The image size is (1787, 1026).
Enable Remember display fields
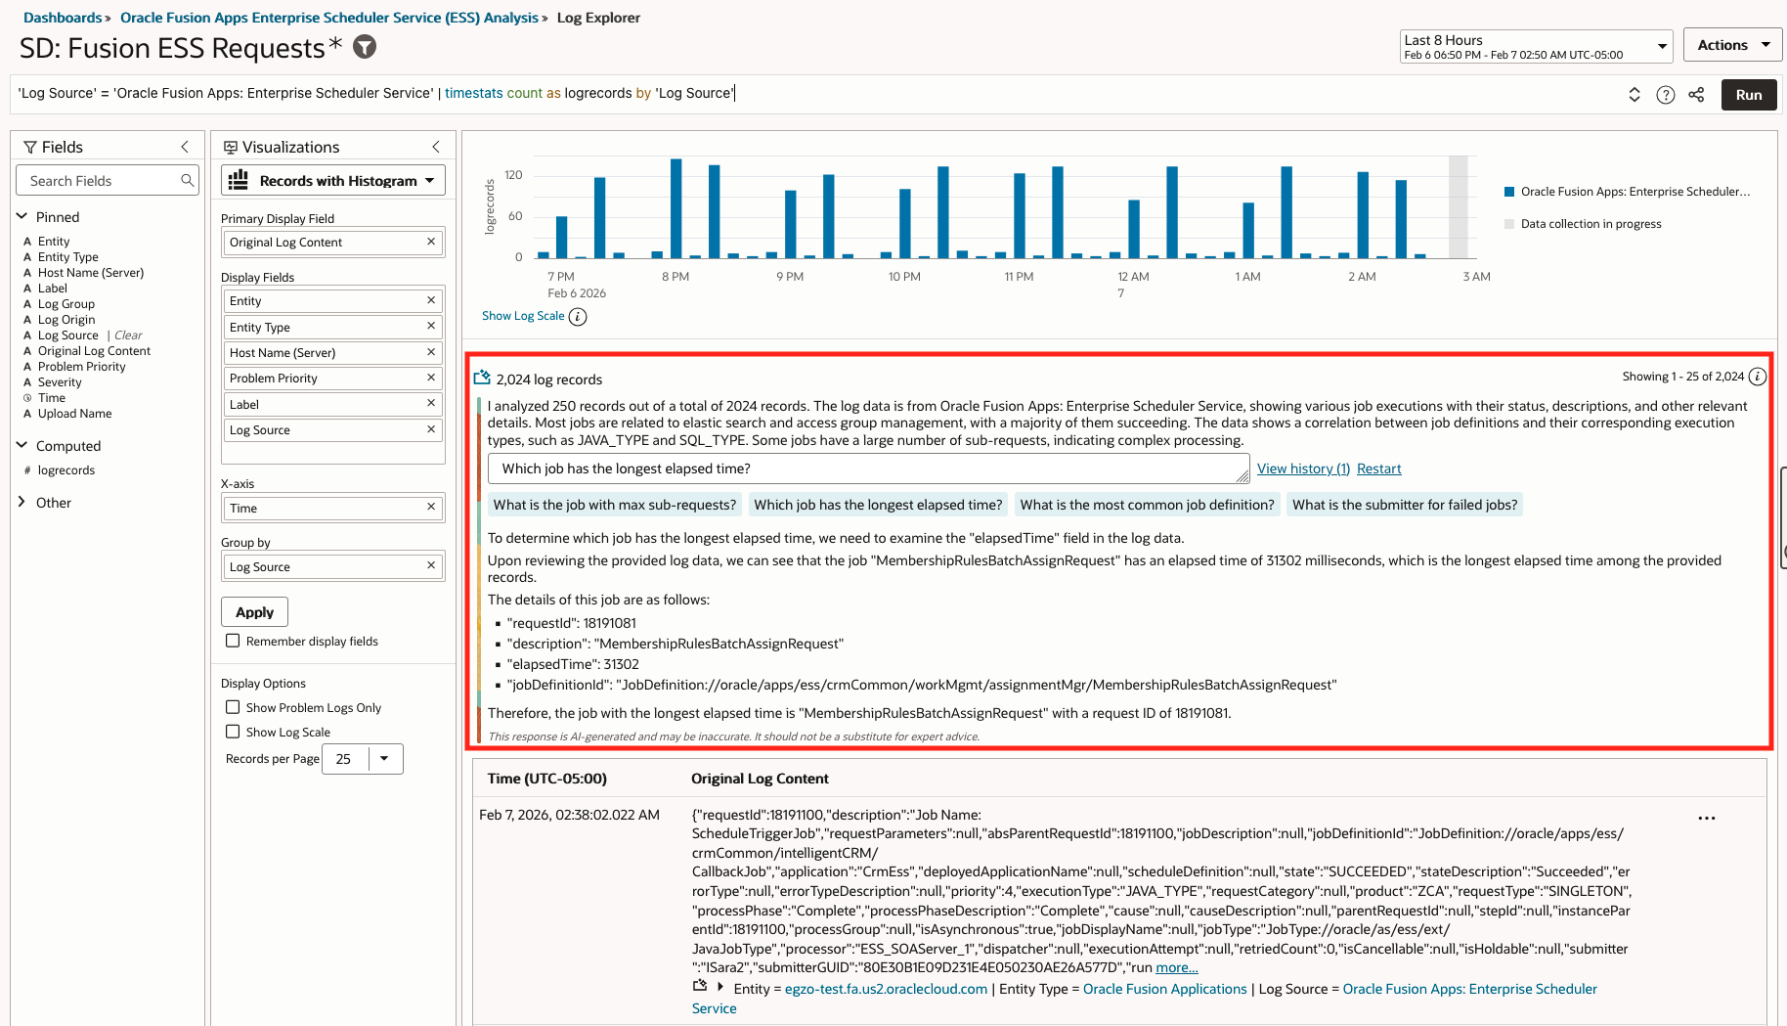coord(233,641)
